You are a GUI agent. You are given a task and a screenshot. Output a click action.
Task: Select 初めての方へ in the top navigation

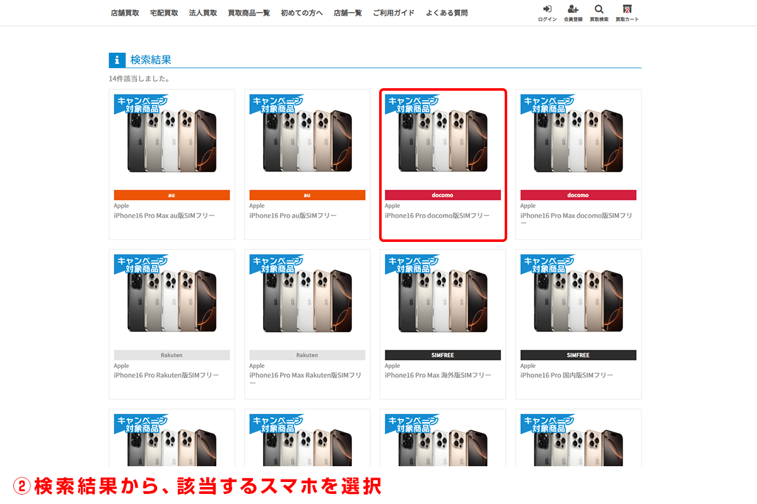pyautogui.click(x=302, y=12)
